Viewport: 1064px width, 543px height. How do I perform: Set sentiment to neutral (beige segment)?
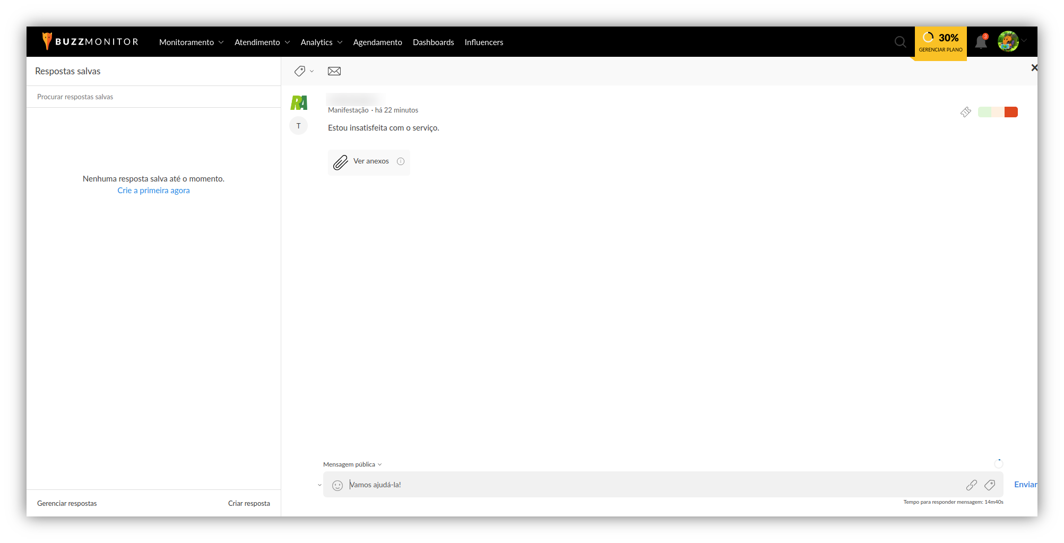[998, 112]
